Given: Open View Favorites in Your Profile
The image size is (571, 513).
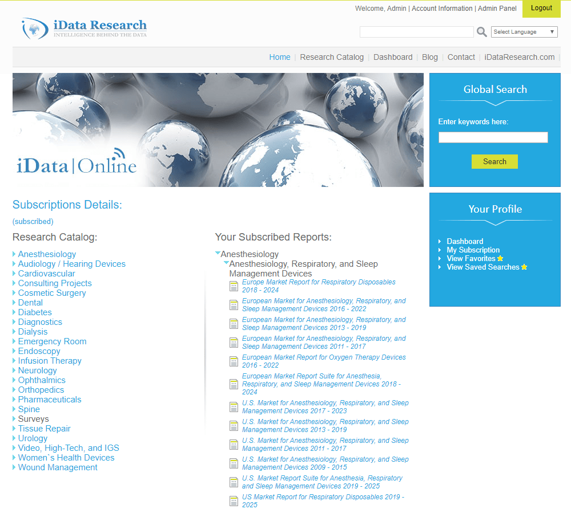Looking at the screenshot, I should coord(471,259).
